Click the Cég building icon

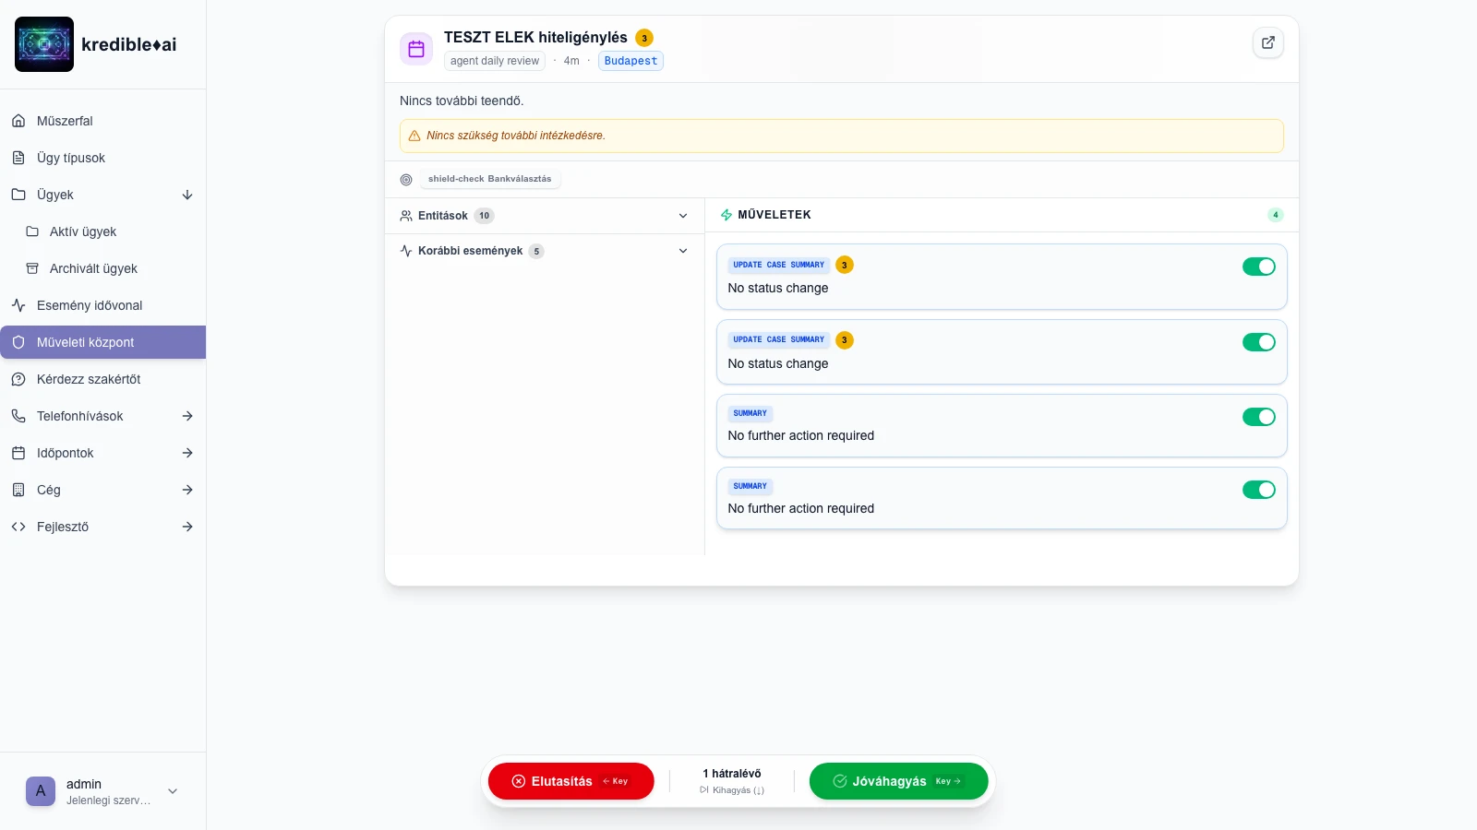click(x=18, y=490)
